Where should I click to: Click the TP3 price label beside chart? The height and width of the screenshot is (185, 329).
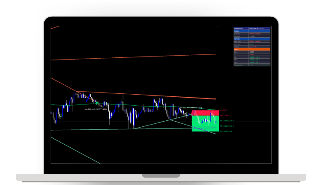(226, 131)
